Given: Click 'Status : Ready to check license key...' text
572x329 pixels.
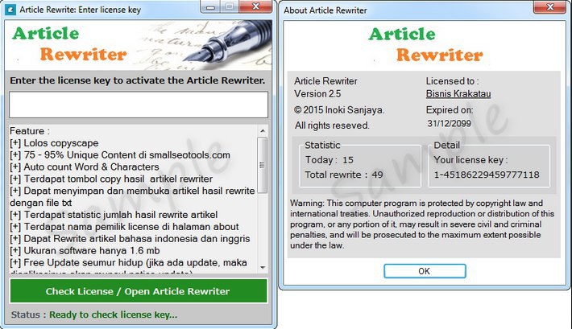Looking at the screenshot, I should [x=94, y=315].
